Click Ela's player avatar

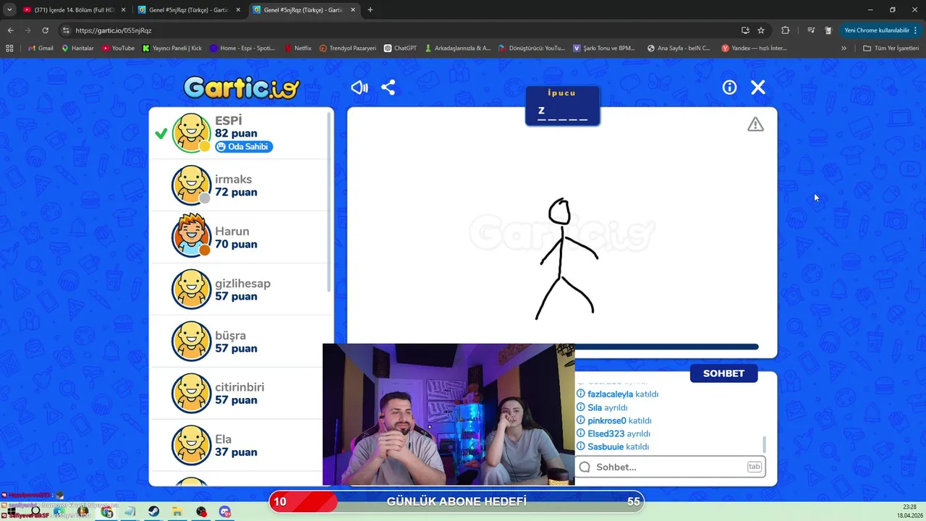tap(192, 445)
